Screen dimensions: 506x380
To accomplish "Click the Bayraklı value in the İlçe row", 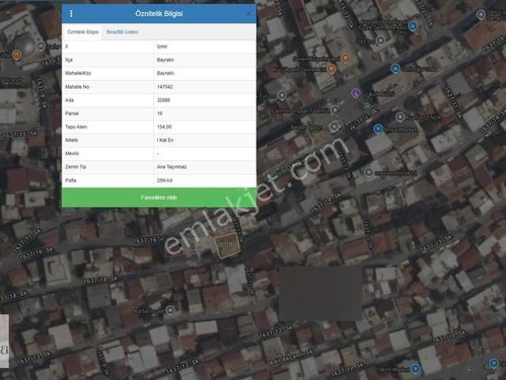I will (165, 60).
